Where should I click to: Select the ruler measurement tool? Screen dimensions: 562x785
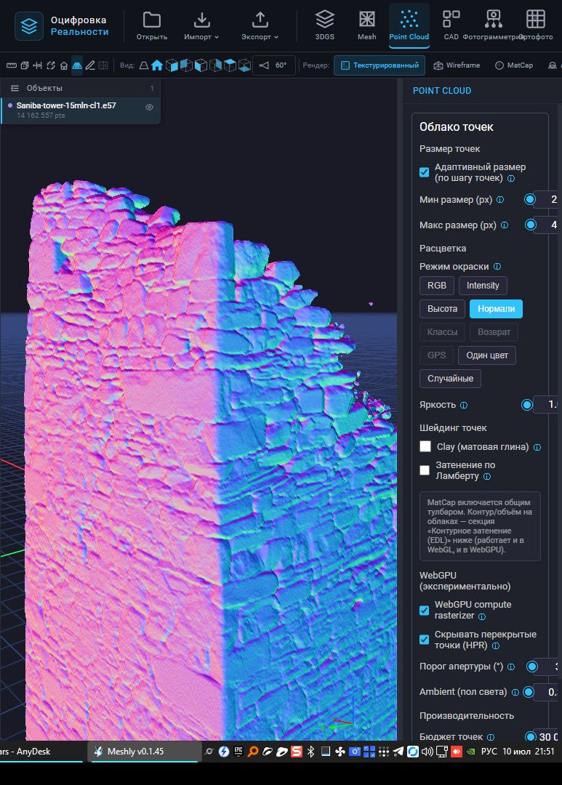click(11, 65)
